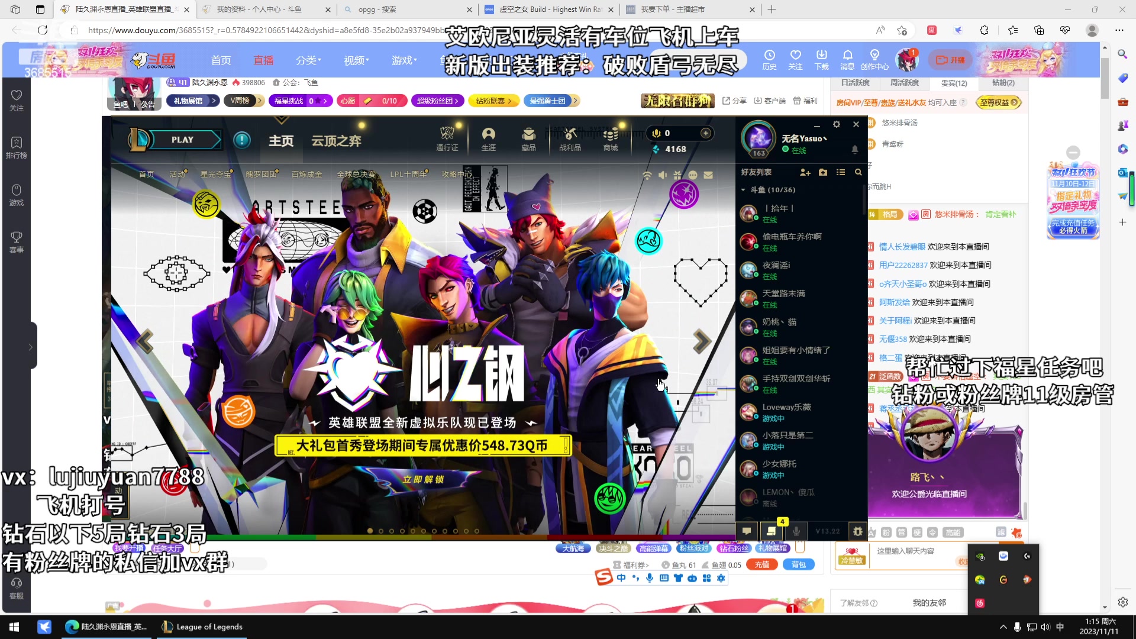1136x639 pixels.
Task: Collapse the 斗鱼 (10/36) friend group
Action: (743, 190)
